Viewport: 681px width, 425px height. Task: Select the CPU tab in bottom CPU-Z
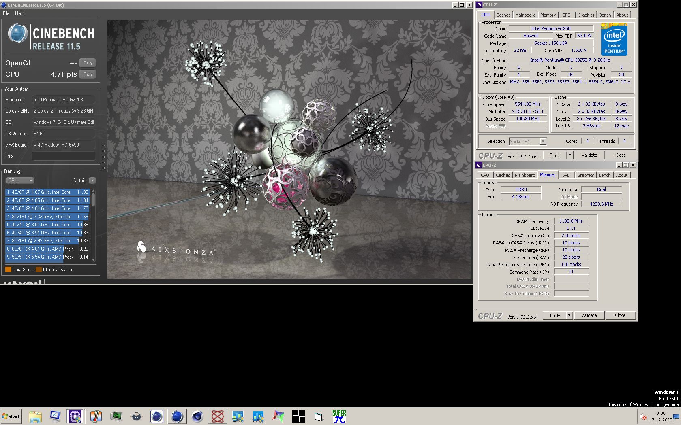[x=485, y=175]
